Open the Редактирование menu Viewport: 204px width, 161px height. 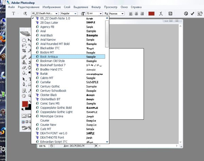pyautogui.click(x=29, y=7)
